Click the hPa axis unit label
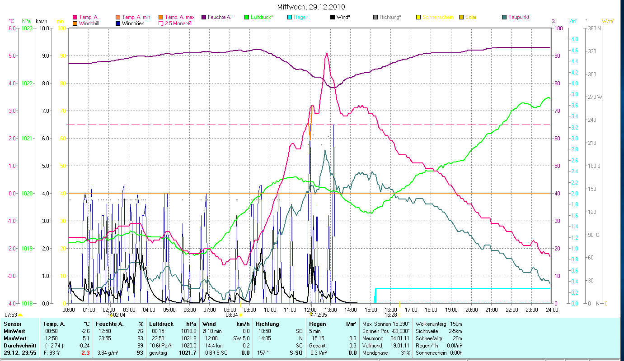Viewport: 624px width, 361px height. [x=26, y=21]
